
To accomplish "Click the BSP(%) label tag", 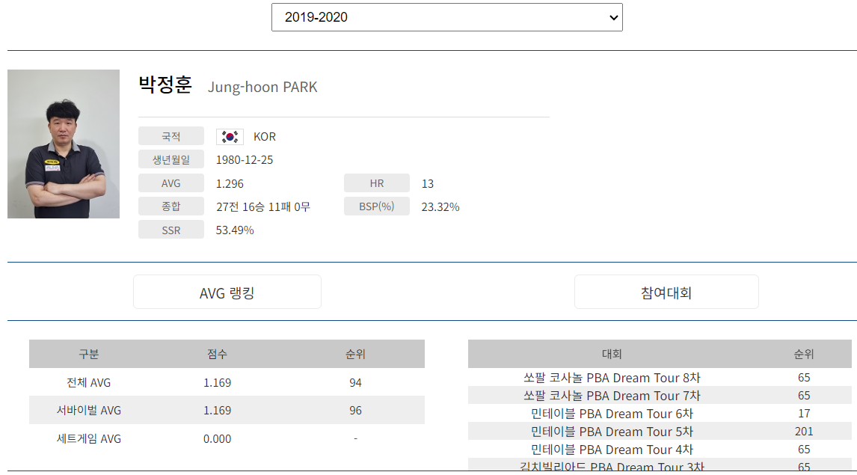I will pos(376,206).
